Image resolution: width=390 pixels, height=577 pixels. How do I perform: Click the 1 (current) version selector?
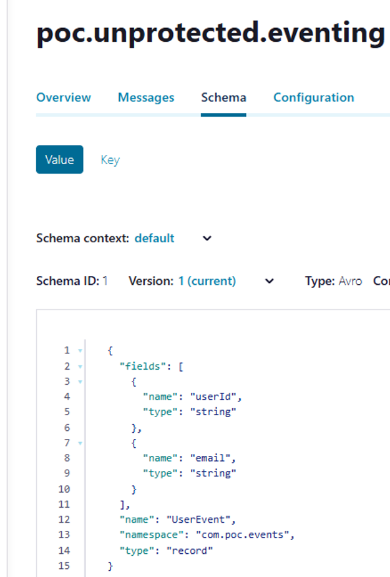point(207,281)
